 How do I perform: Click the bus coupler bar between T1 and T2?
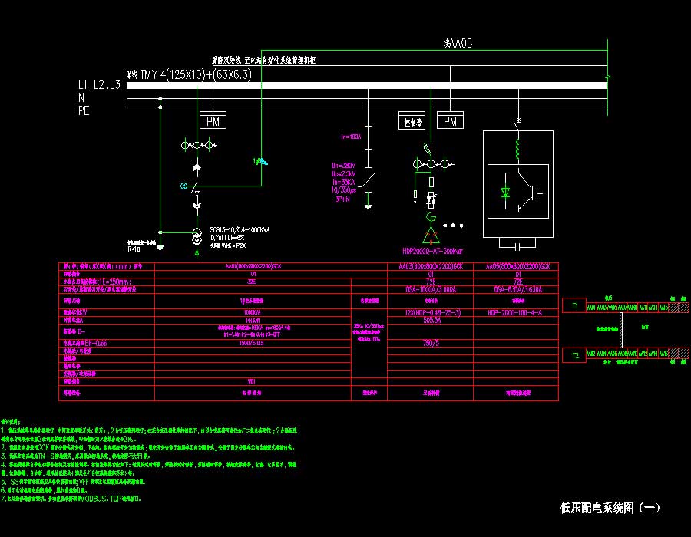tap(621, 330)
